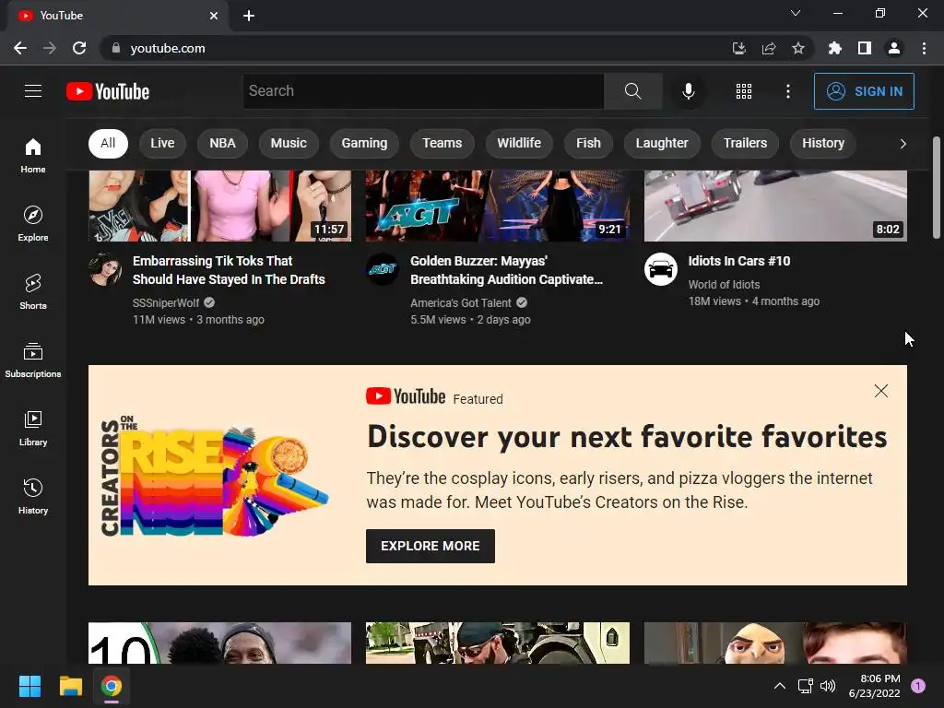Open History in sidebar
The height and width of the screenshot is (708, 944).
tap(33, 497)
